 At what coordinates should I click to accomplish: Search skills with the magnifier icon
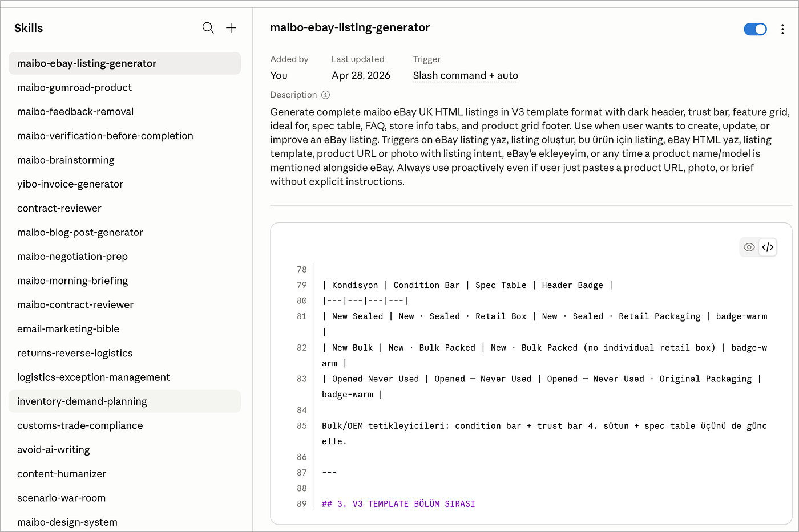208,28
